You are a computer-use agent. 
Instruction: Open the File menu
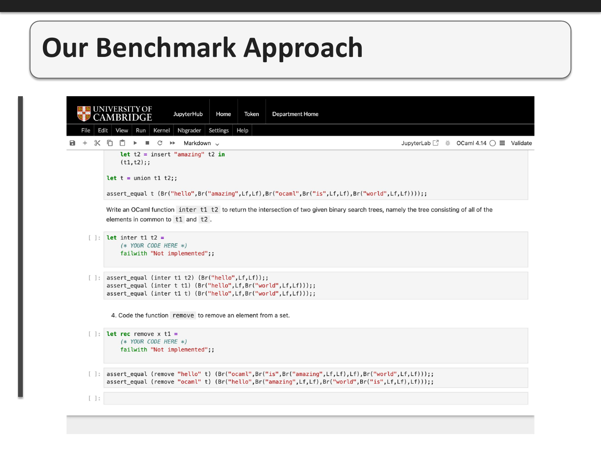coord(86,130)
